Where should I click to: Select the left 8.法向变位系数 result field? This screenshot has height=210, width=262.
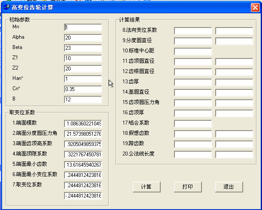pos(193,31)
